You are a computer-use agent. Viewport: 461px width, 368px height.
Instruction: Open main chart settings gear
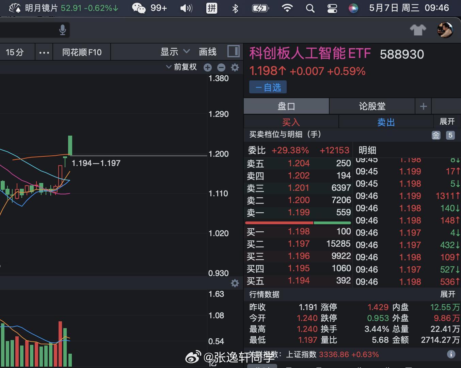pyautogui.click(x=235, y=67)
